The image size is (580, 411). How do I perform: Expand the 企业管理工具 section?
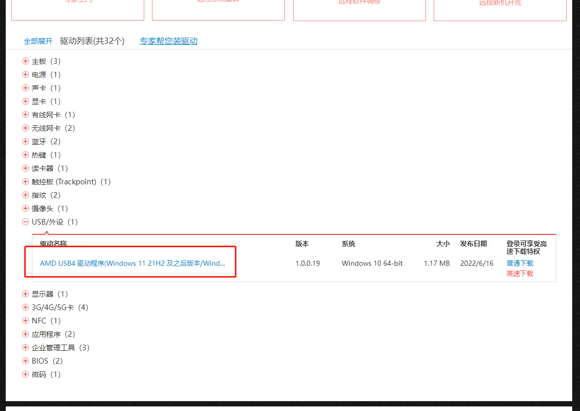25,347
